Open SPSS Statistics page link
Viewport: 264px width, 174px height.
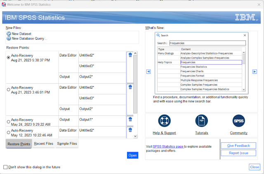(x=168, y=146)
